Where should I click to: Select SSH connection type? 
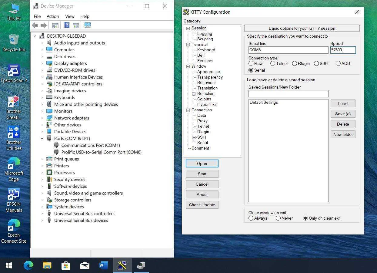[316, 63]
